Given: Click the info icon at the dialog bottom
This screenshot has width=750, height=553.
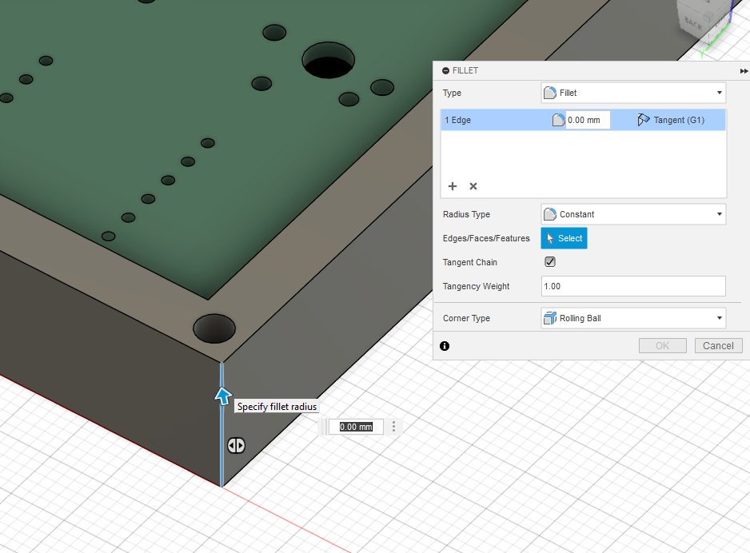Looking at the screenshot, I should coord(445,346).
